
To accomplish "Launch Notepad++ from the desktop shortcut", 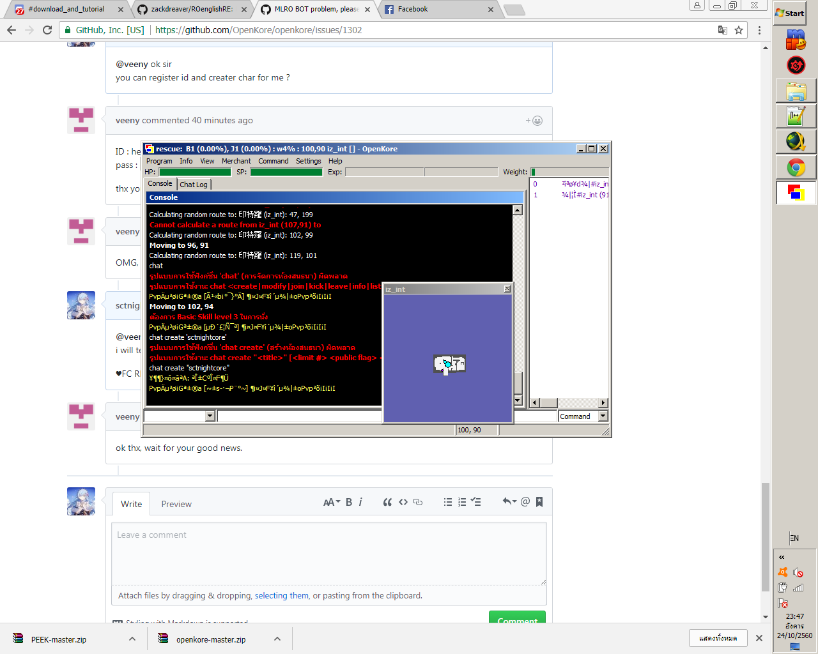I will click(795, 117).
